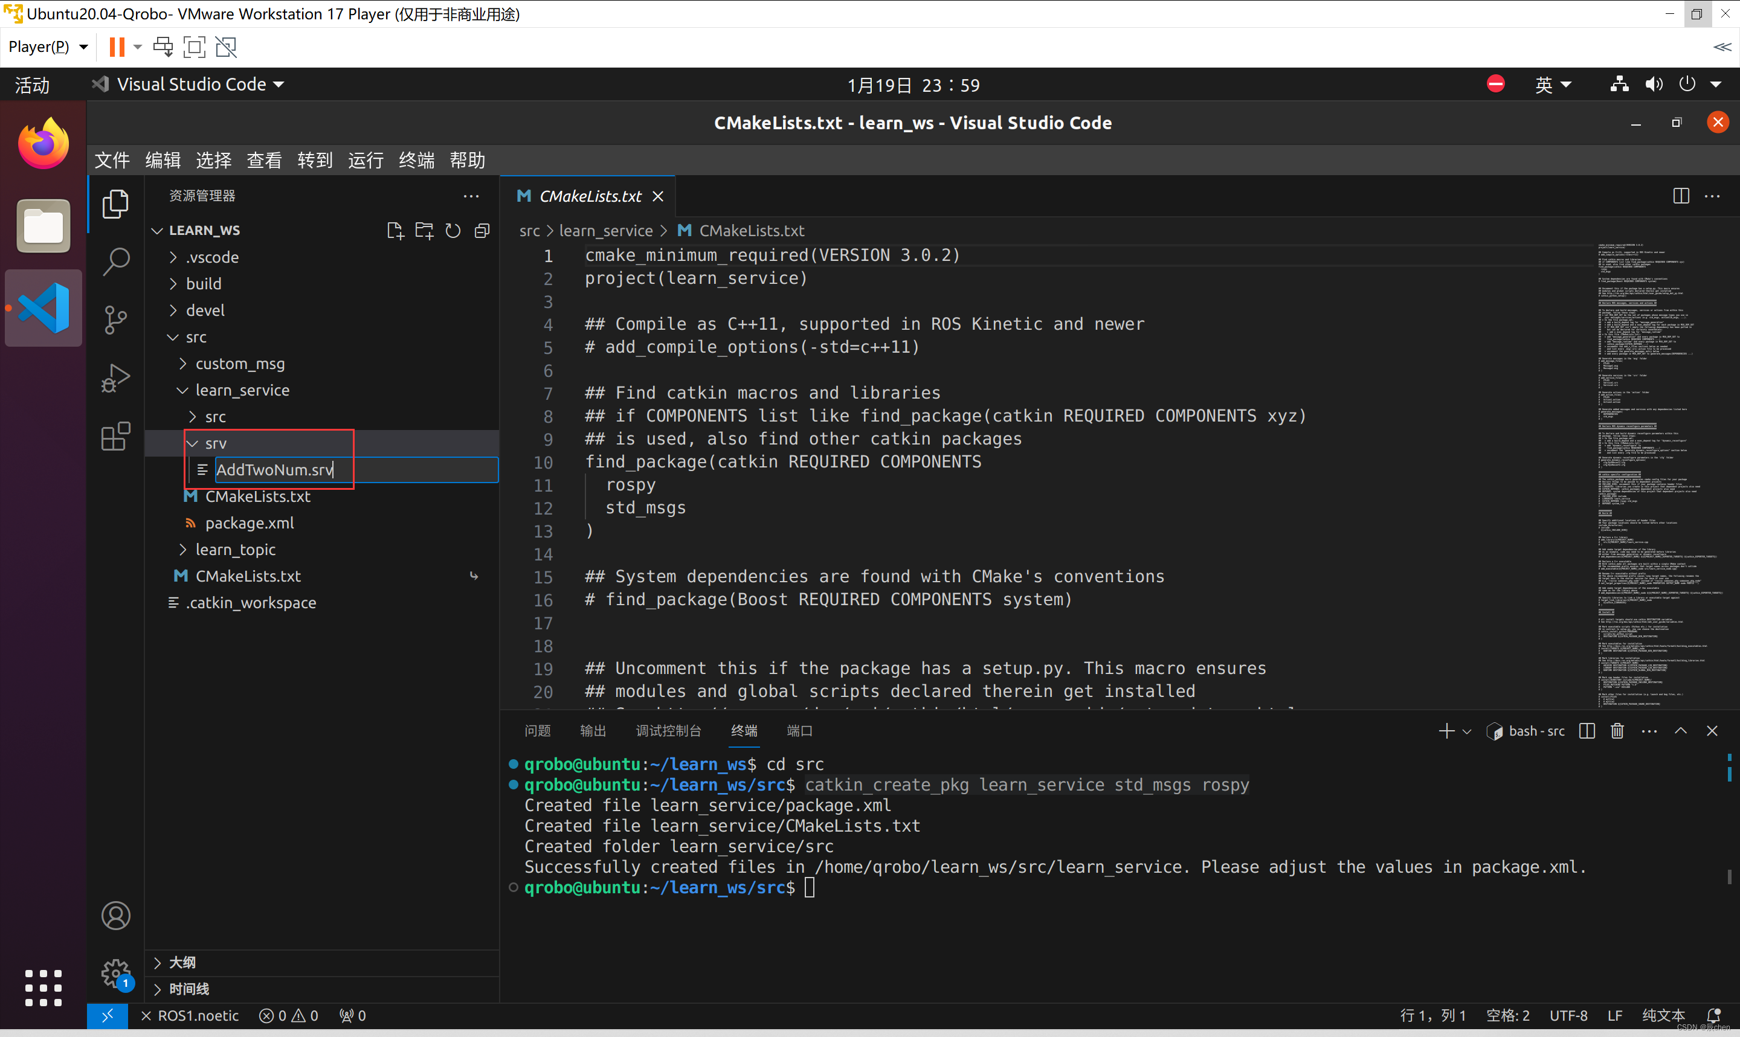Change the 空格: 2 indentation setting
The height and width of the screenshot is (1037, 1740).
tap(1507, 1015)
